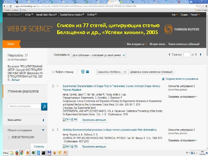
Task: Click the 'Уточнить' button
Action: point(39,146)
